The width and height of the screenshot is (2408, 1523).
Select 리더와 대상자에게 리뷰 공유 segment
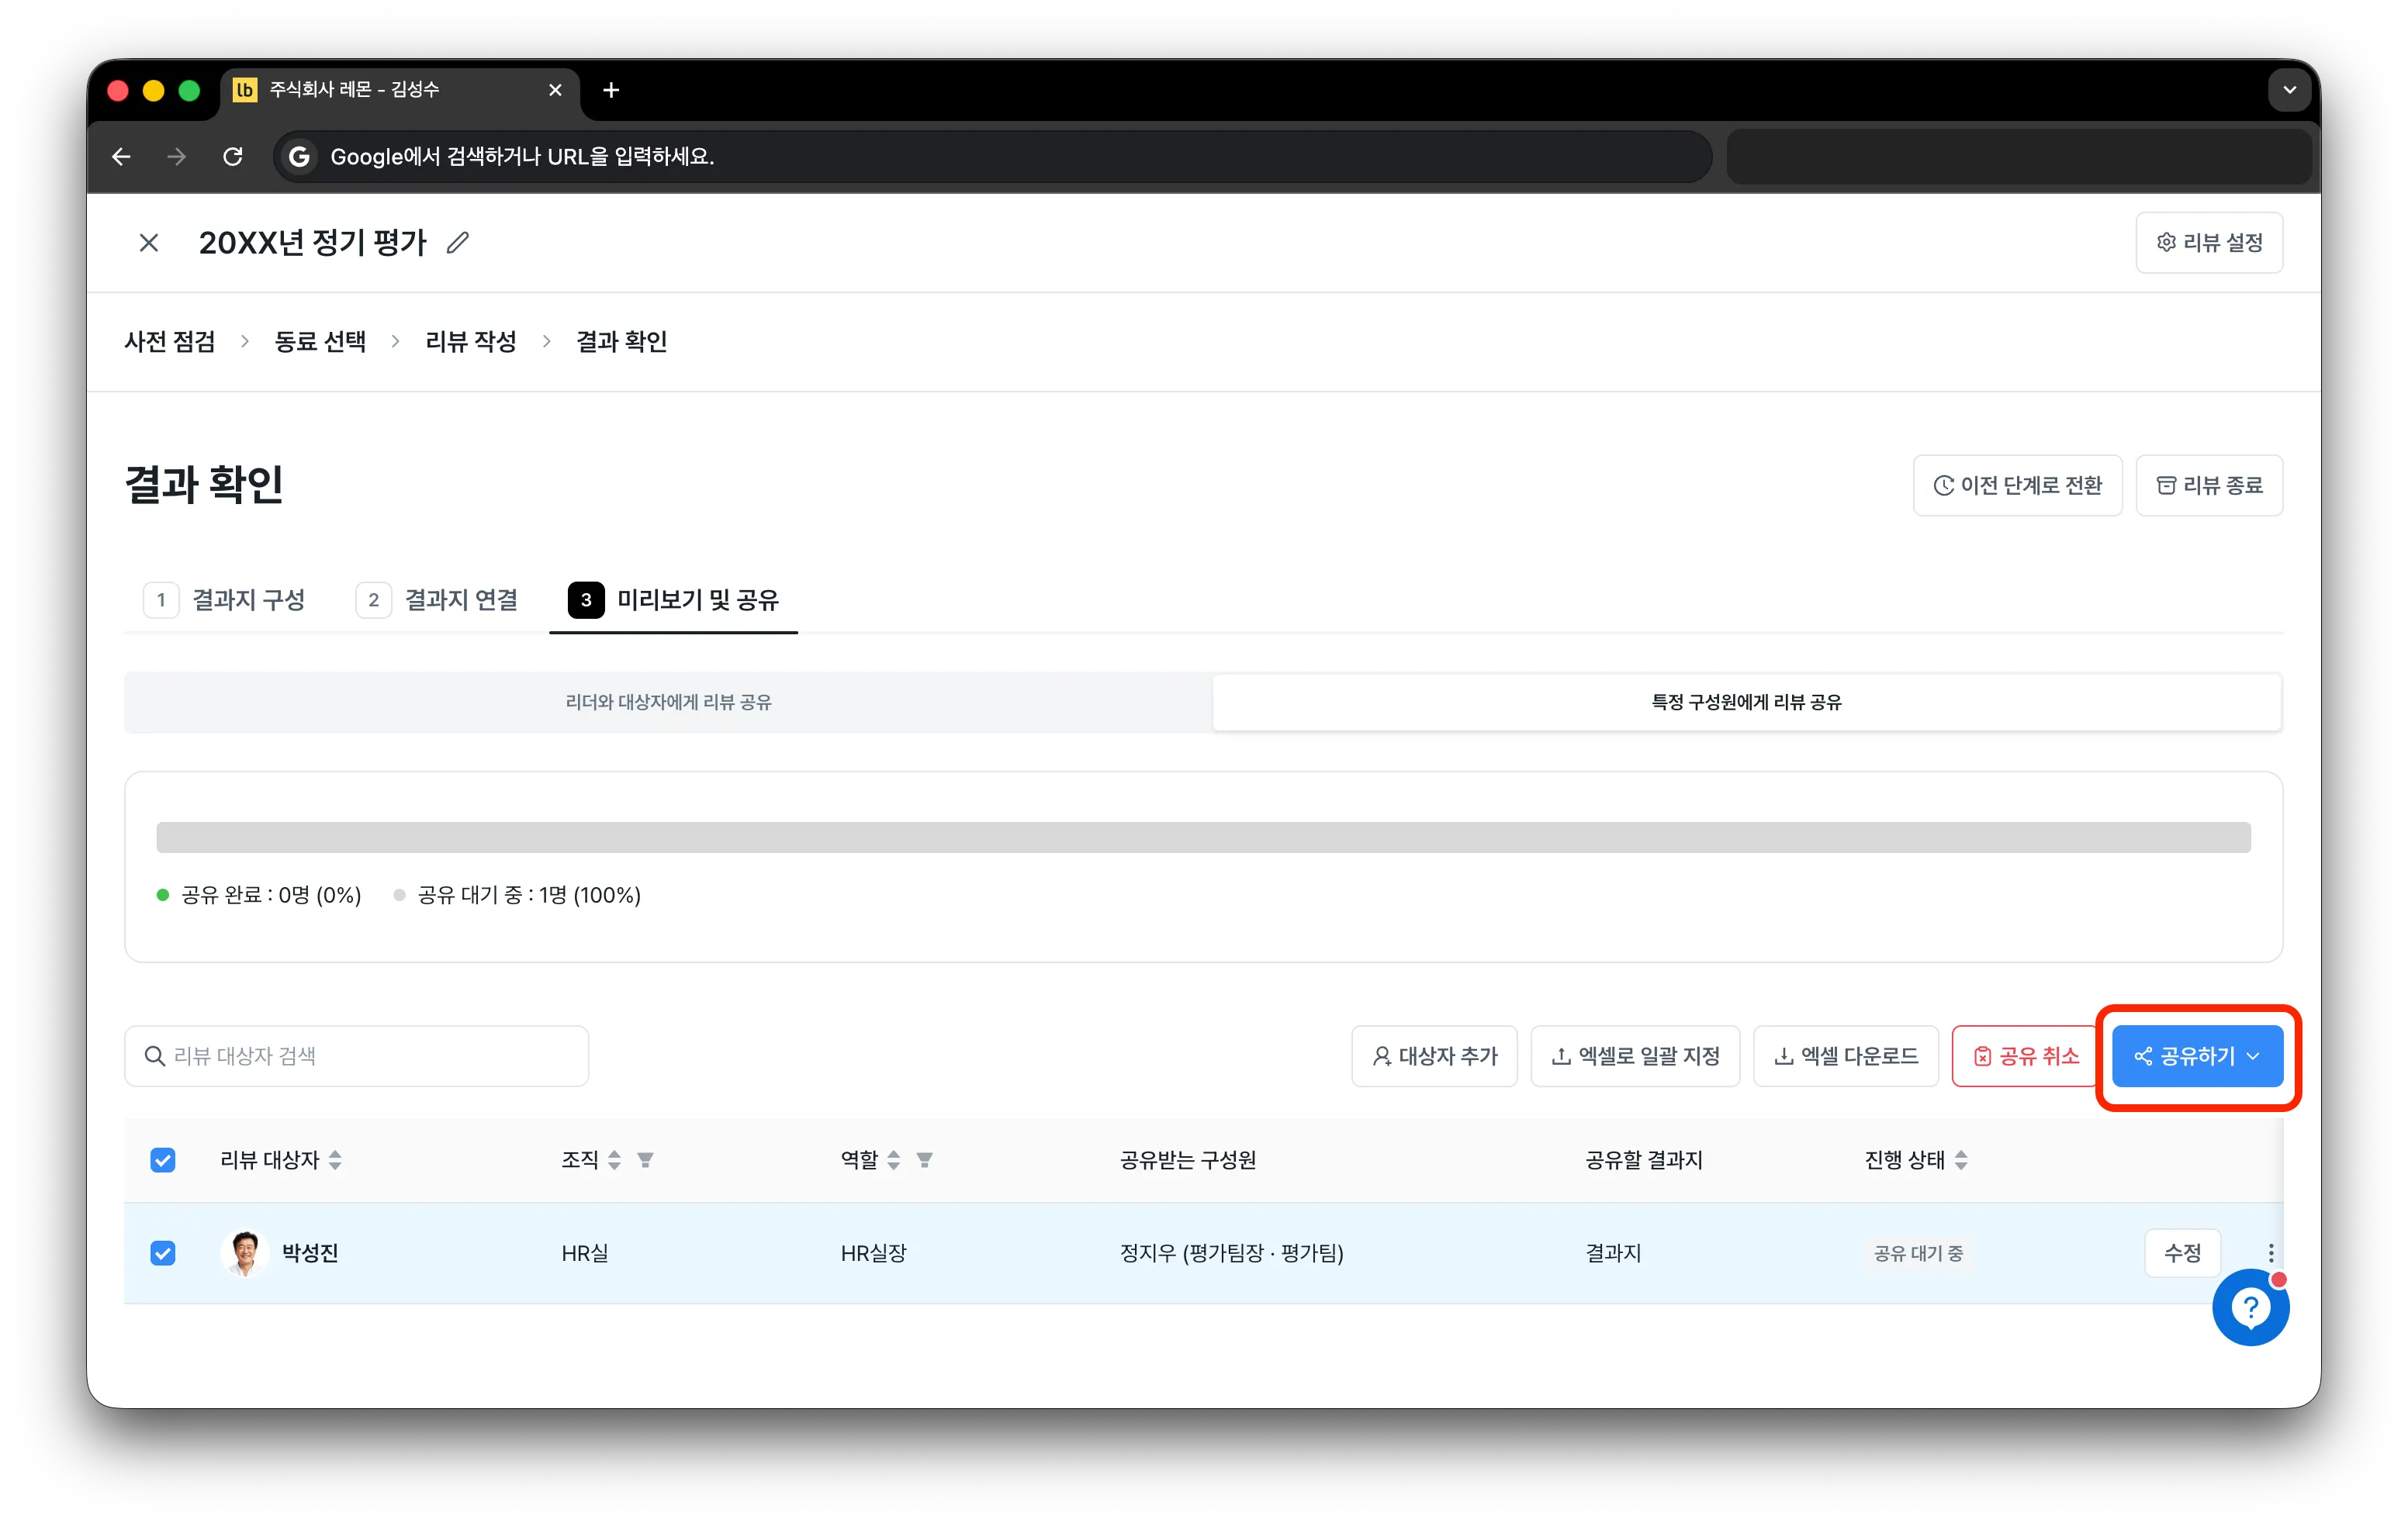point(668,703)
